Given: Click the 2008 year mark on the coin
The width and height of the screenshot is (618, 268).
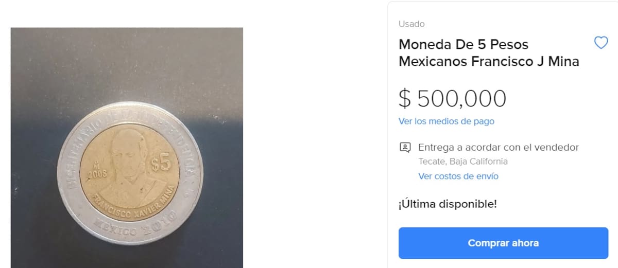Looking at the screenshot, I should 97,174.
